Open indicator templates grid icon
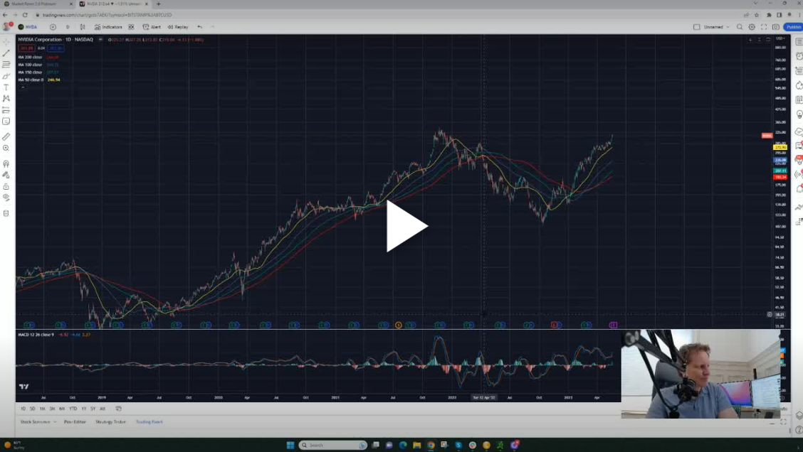 tap(131, 27)
